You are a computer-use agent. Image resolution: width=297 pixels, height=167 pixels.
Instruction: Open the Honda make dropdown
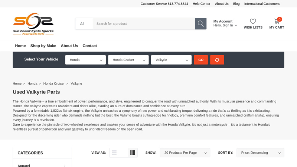click(85, 60)
